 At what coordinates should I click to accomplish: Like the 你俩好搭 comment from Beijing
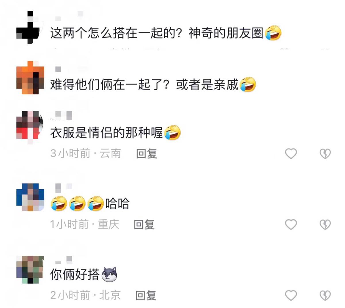click(x=291, y=295)
